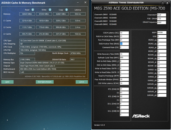Click the L3 Cache Copy 337.37 GB/s value
171x130 pixels.
(x=61, y=34)
